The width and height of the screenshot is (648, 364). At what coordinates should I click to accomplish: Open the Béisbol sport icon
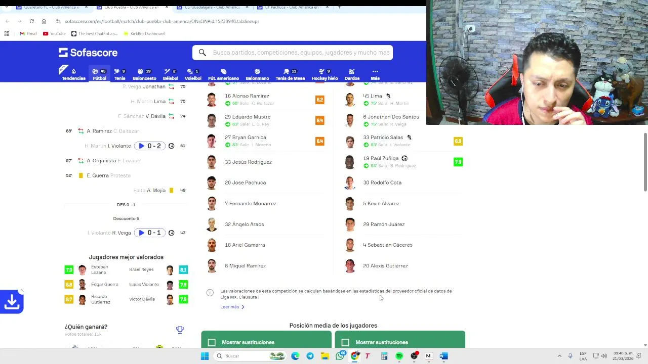(170, 74)
